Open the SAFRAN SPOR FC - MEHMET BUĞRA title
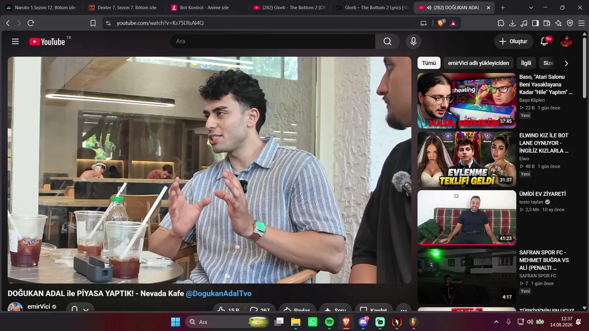The width and height of the screenshot is (589, 331). pos(544,260)
